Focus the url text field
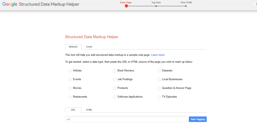This screenshot has height=126, width=257. click(126, 119)
